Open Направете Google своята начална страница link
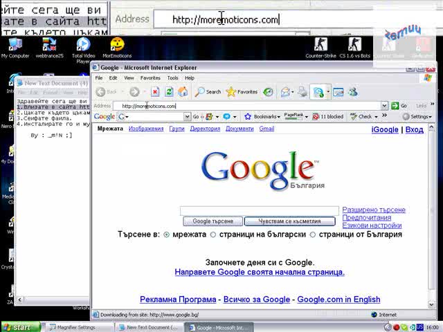 point(260,272)
